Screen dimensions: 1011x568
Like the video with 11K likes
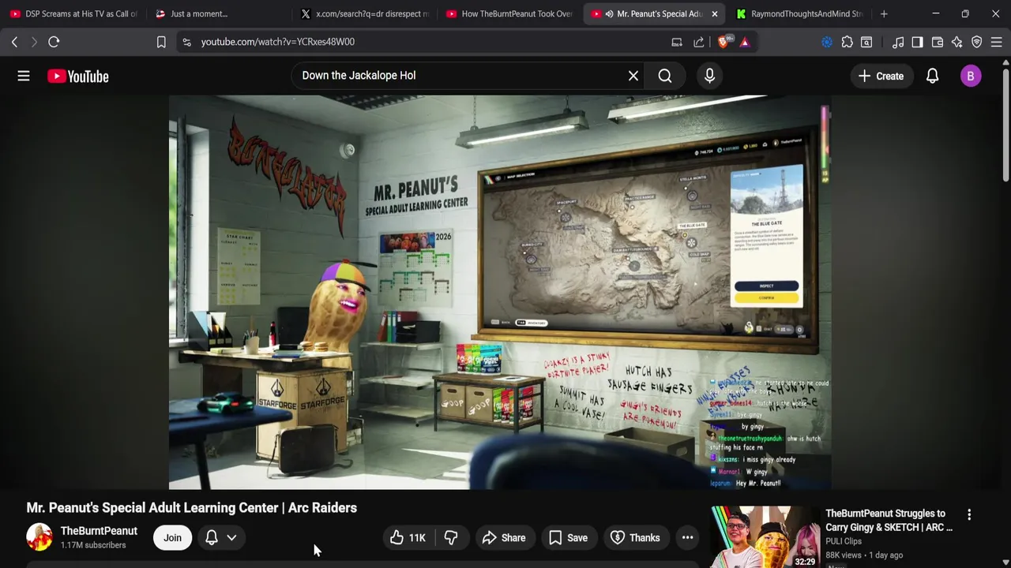click(x=408, y=538)
